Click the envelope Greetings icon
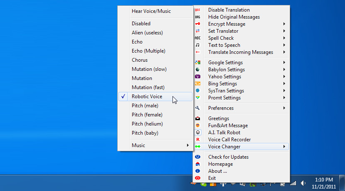Screen dimensions: 345x191 coord(197,118)
